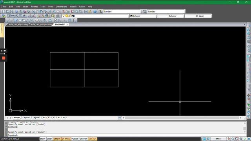This screenshot has width=251, height=141.
Task: Toggle ORTHO mode in status bar
Action: click(x=83, y=139)
